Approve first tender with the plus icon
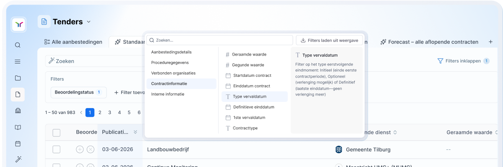 pos(80,149)
